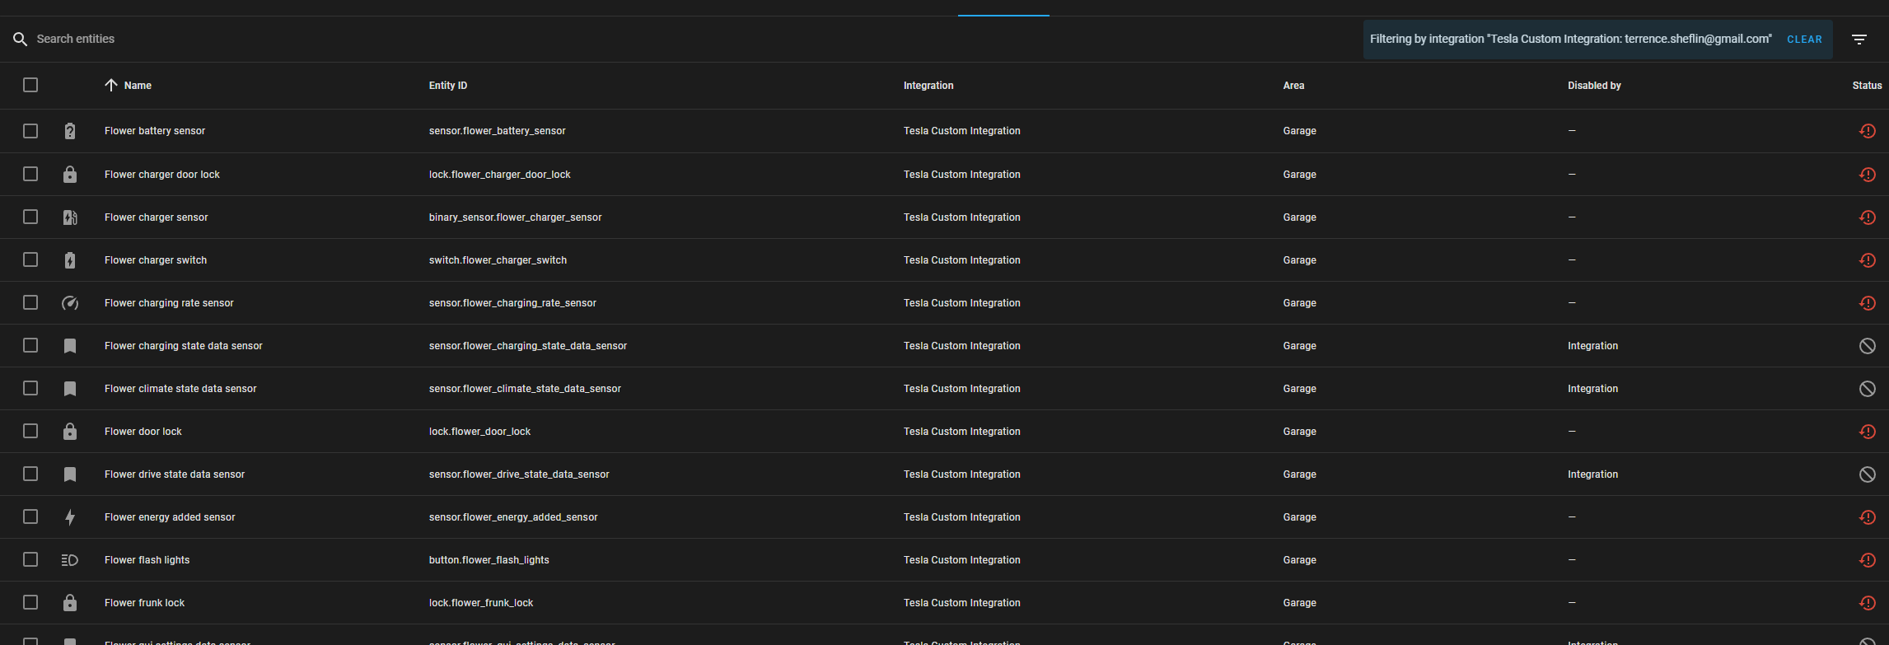Image resolution: width=1889 pixels, height=645 pixels.
Task: Click the Garage area of Flower door lock
Action: coord(1299,432)
